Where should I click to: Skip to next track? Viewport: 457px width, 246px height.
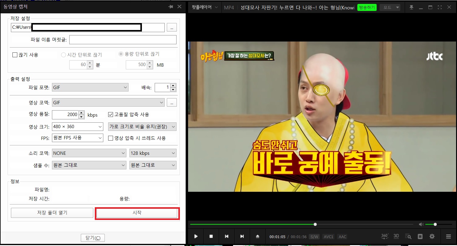pos(242,236)
